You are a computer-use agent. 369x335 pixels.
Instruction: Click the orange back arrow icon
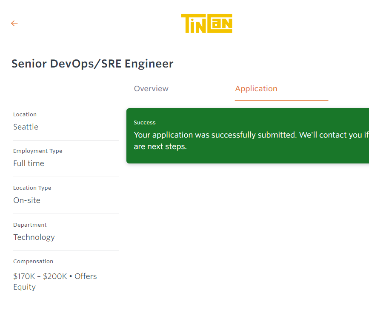click(14, 23)
